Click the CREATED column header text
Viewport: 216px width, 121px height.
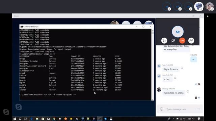97,56
